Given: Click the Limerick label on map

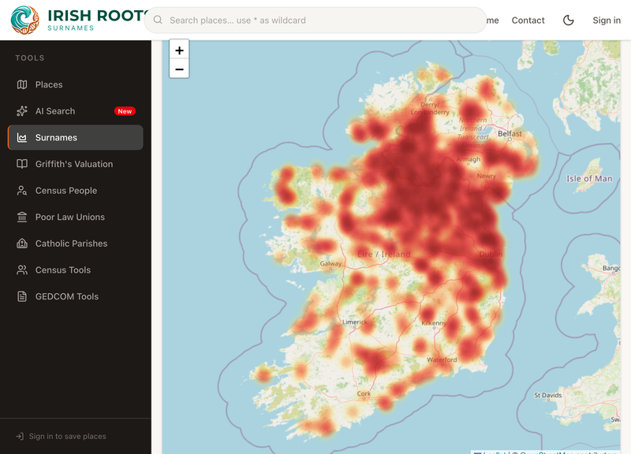Looking at the screenshot, I should click(354, 322).
